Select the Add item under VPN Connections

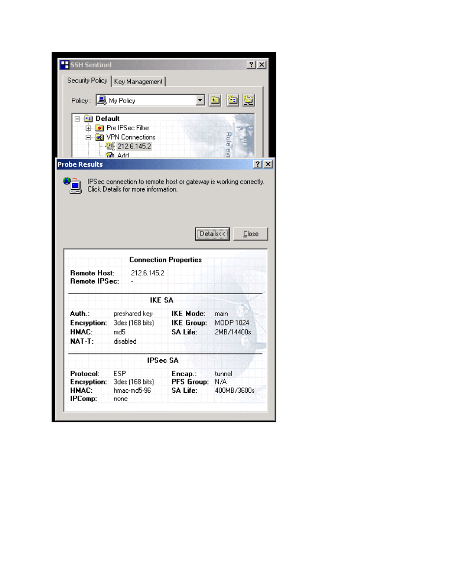[x=123, y=155]
